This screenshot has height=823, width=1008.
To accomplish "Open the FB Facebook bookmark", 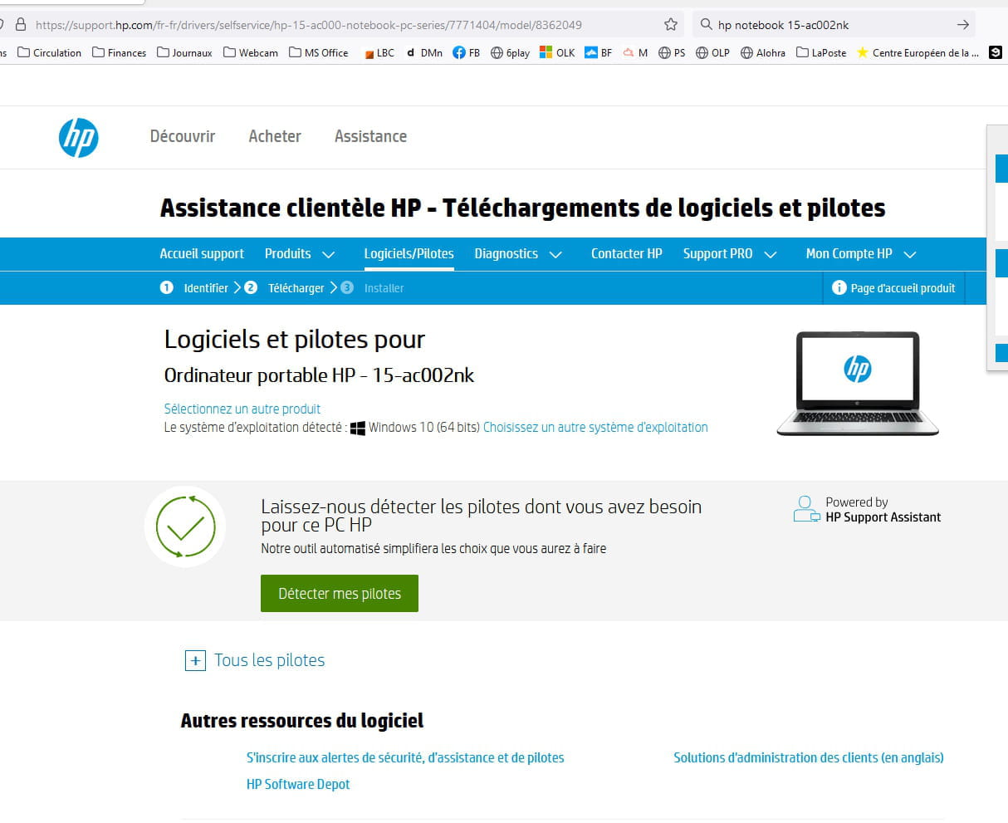I will [467, 52].
